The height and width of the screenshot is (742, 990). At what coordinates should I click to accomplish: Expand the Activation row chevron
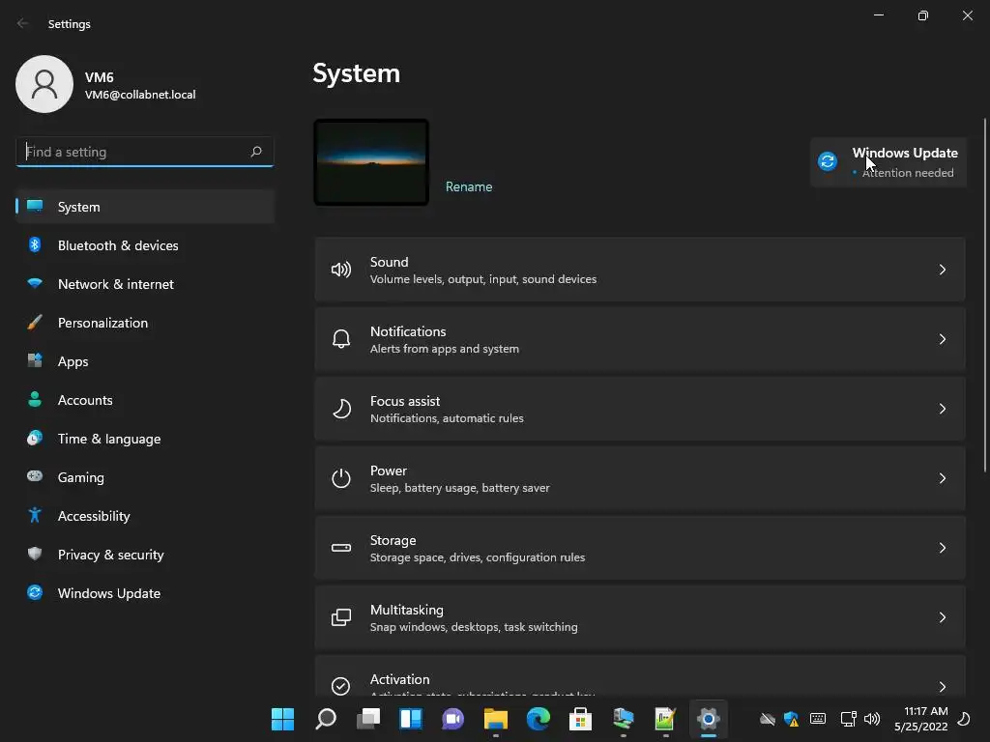[x=942, y=687]
